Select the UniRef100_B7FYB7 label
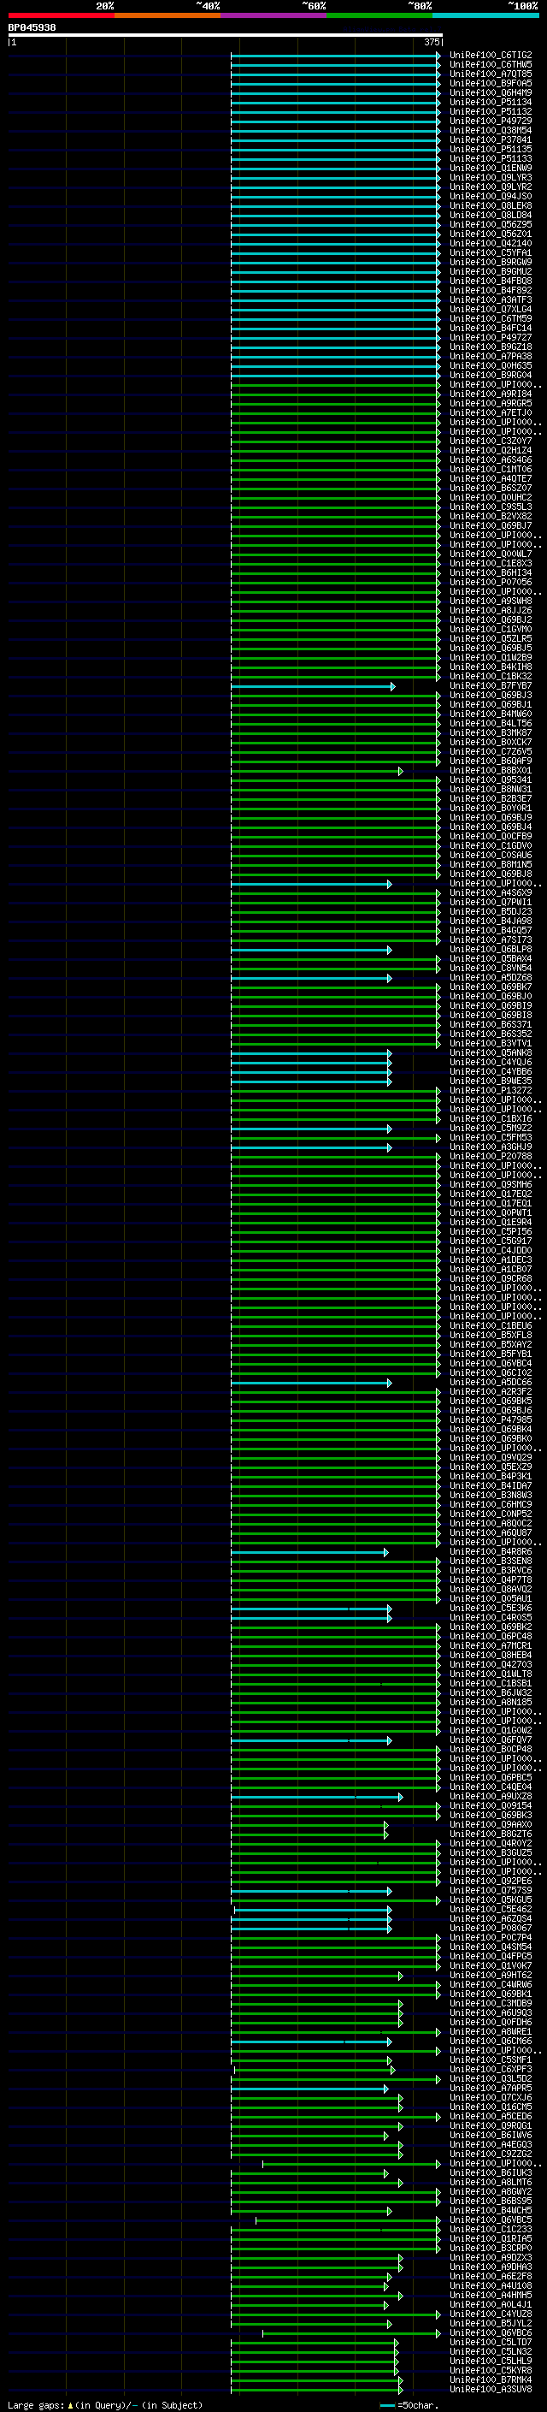547x2412 pixels. point(491,685)
